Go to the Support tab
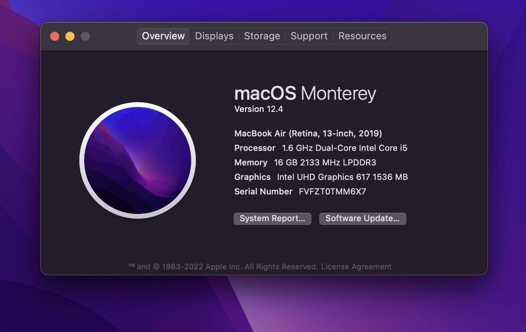526x332 pixels. click(x=309, y=36)
